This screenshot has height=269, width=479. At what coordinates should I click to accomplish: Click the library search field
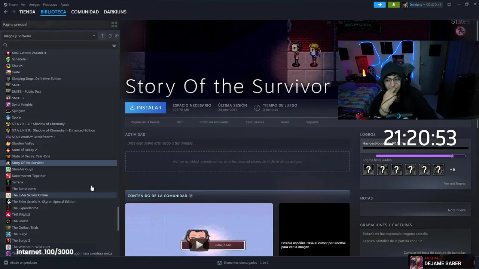[x=60, y=45]
